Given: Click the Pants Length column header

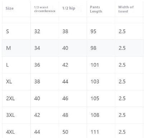Looking at the screenshot, I should [96, 9].
